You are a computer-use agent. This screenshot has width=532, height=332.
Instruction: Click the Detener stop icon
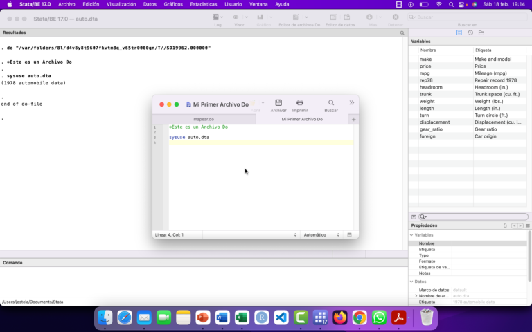pos(396,17)
